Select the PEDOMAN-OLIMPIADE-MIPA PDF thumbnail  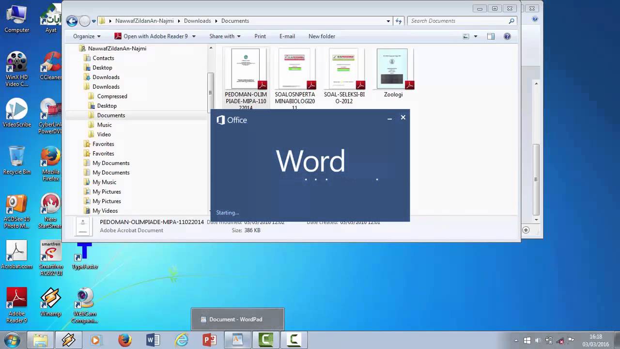[246, 69]
